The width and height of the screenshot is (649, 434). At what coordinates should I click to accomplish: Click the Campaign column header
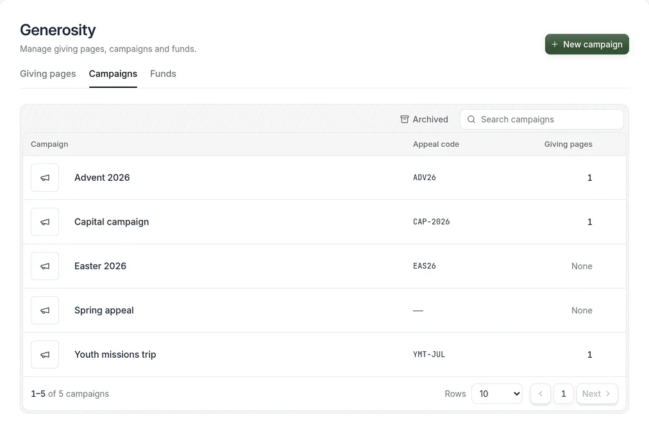49,144
